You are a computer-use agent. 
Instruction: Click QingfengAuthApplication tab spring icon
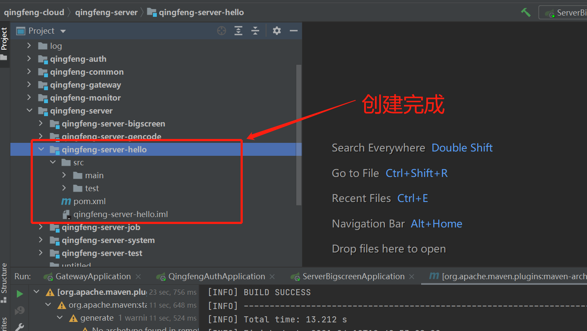161,277
